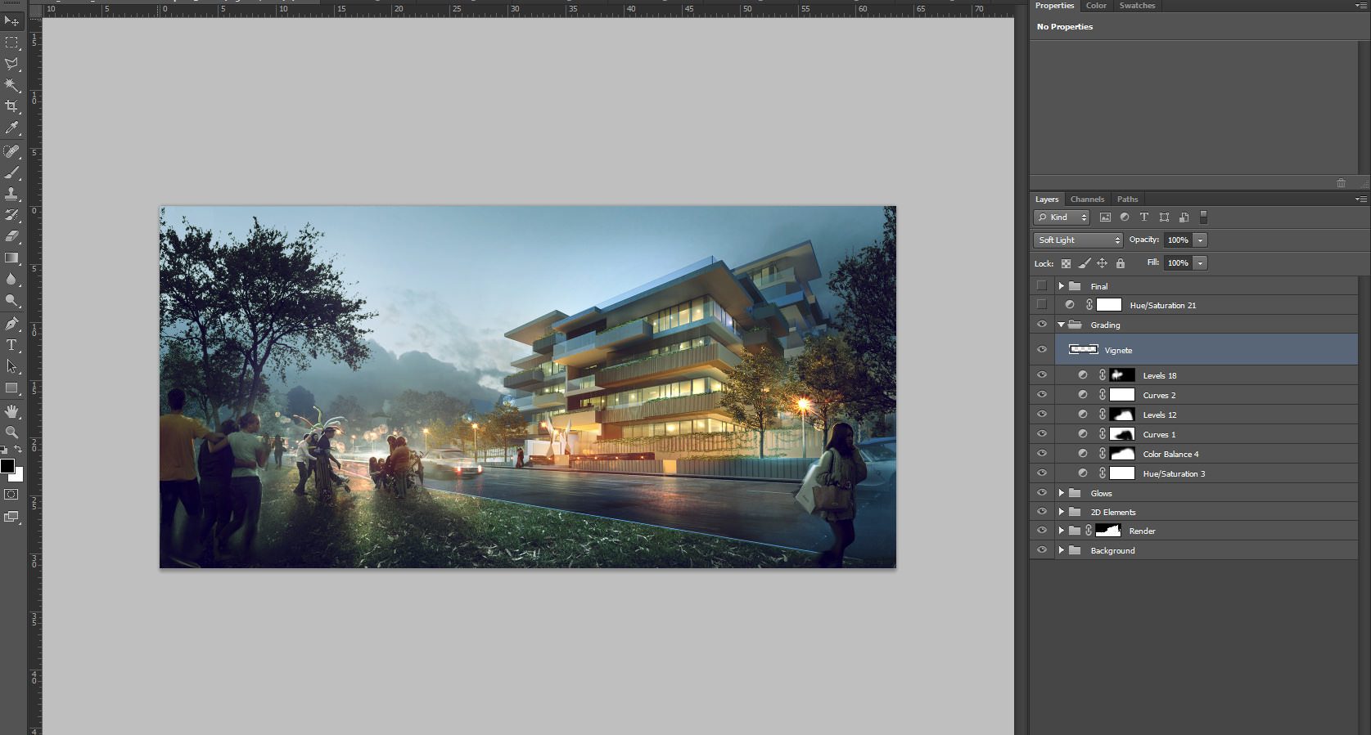Expand the 2D Elements group
Screen dimensions: 1371x735
[1061, 512]
